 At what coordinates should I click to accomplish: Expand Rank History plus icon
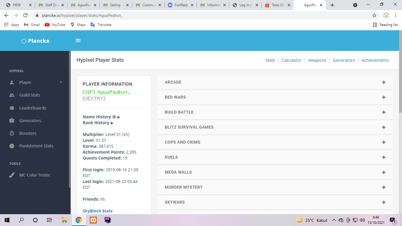click(x=112, y=123)
